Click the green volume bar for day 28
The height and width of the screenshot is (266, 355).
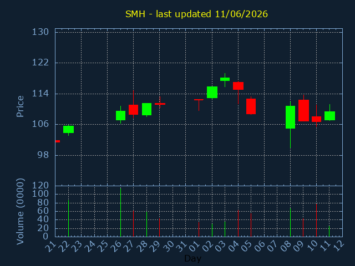[x=146, y=224]
